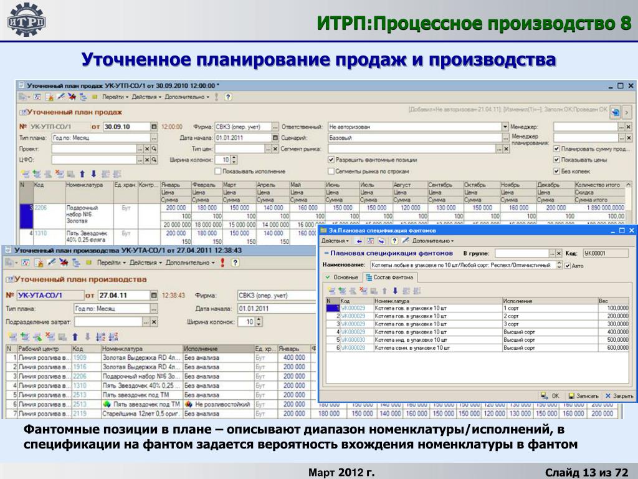
Task: Switch to Состав фантома tab
Action: tap(390, 278)
